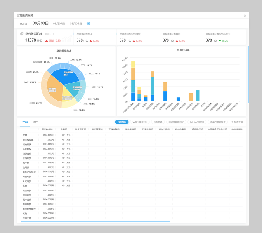The width and height of the screenshot is (262, 233).
Task: Click the 非标产品投资 row label
Action: click(29, 172)
